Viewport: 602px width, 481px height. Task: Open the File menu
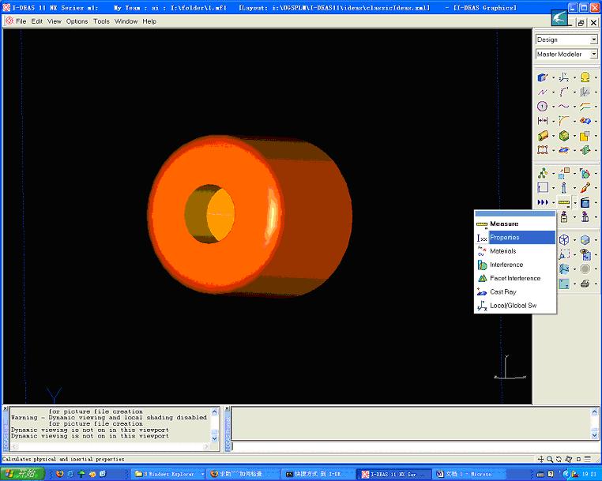21,21
